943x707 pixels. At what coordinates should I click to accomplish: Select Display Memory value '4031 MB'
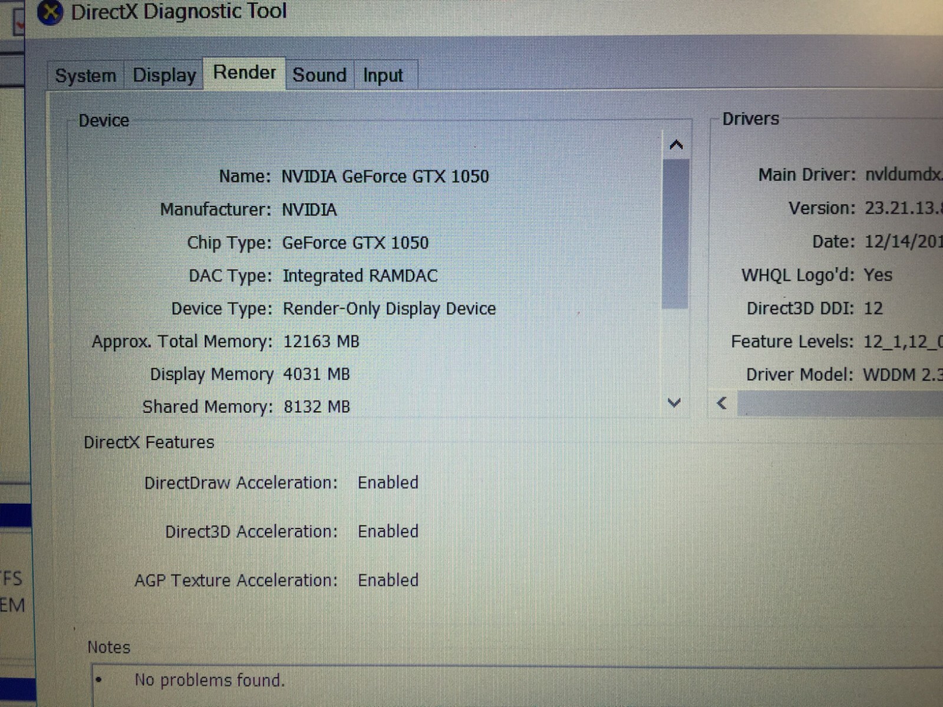(316, 374)
